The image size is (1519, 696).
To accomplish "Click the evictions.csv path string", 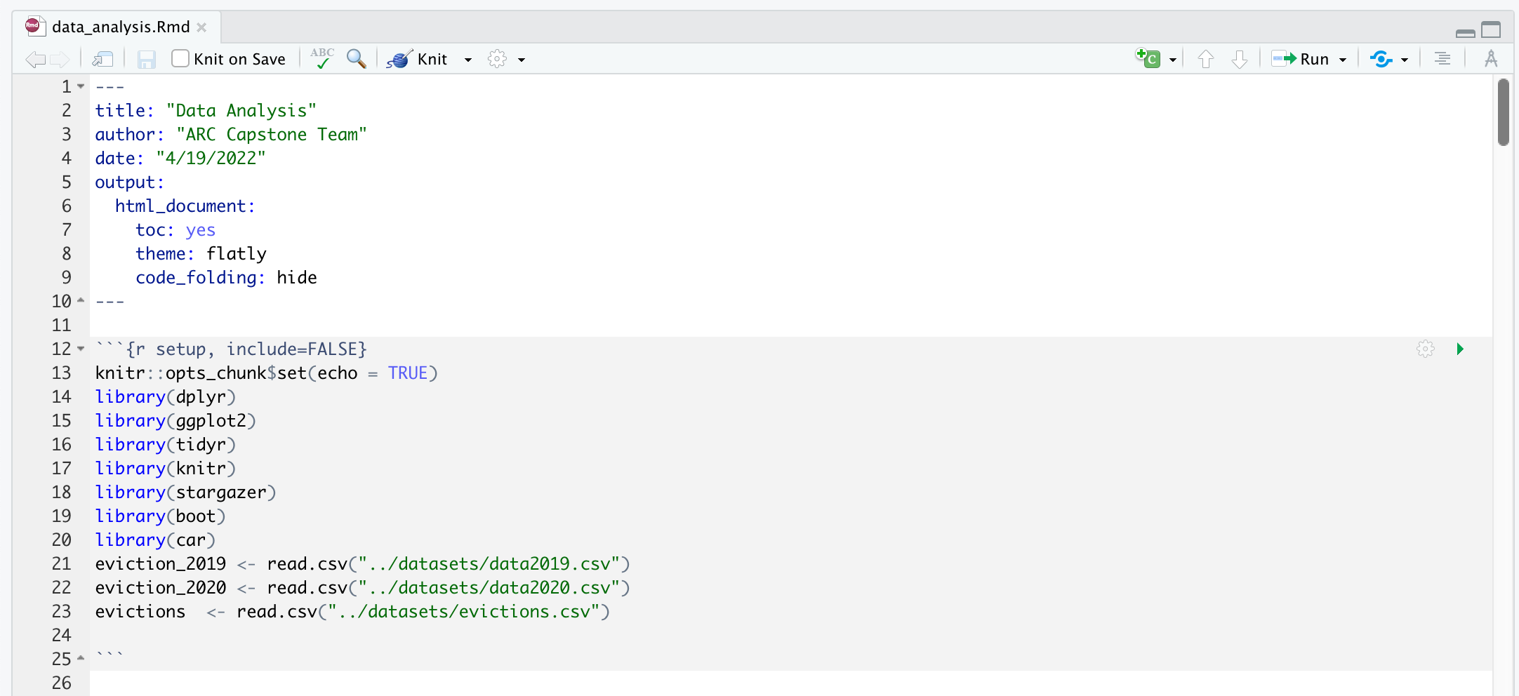I will 464,612.
